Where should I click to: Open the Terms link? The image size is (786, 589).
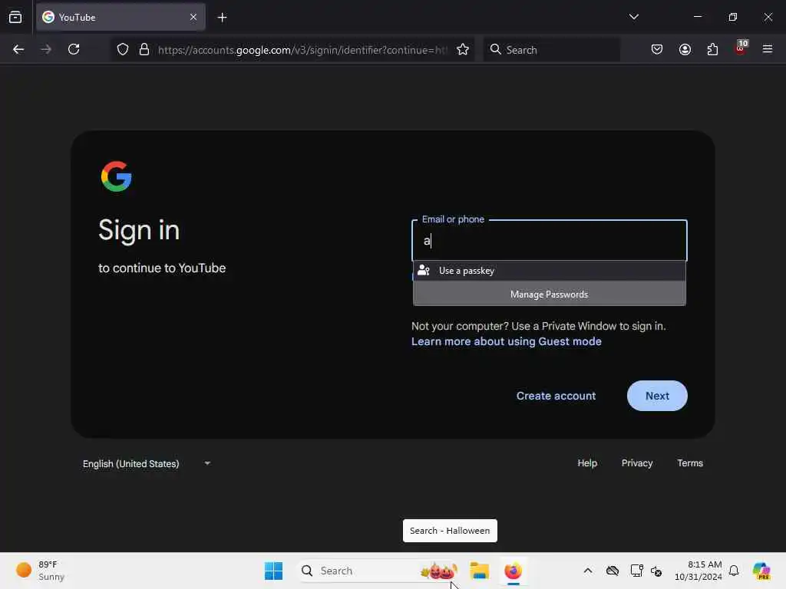(x=690, y=463)
